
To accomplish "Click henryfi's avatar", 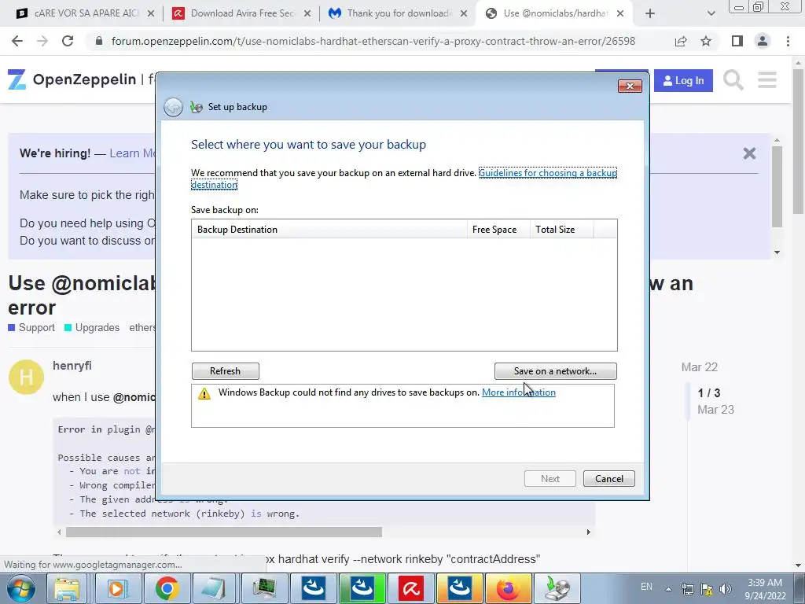I will coord(26,377).
